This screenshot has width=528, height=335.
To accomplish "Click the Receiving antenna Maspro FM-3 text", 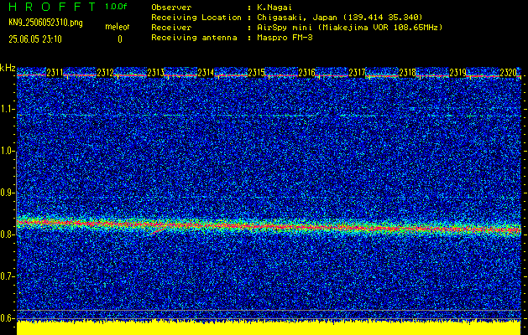I will click(x=285, y=38).
